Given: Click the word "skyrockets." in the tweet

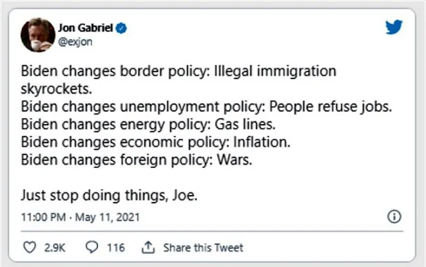Looking at the screenshot, I should [57, 89].
